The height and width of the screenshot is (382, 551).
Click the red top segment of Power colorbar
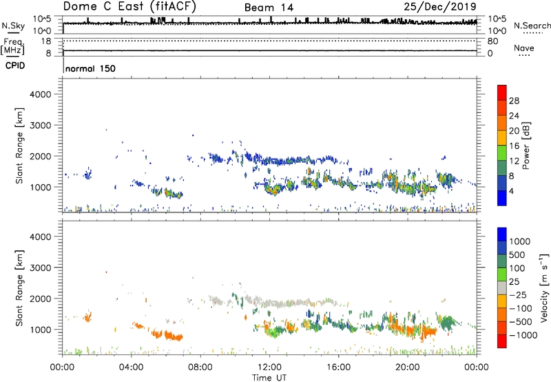tap(502, 92)
